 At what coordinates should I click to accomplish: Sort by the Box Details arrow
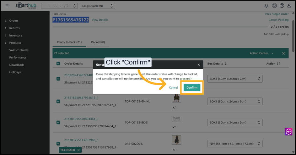(225, 64)
